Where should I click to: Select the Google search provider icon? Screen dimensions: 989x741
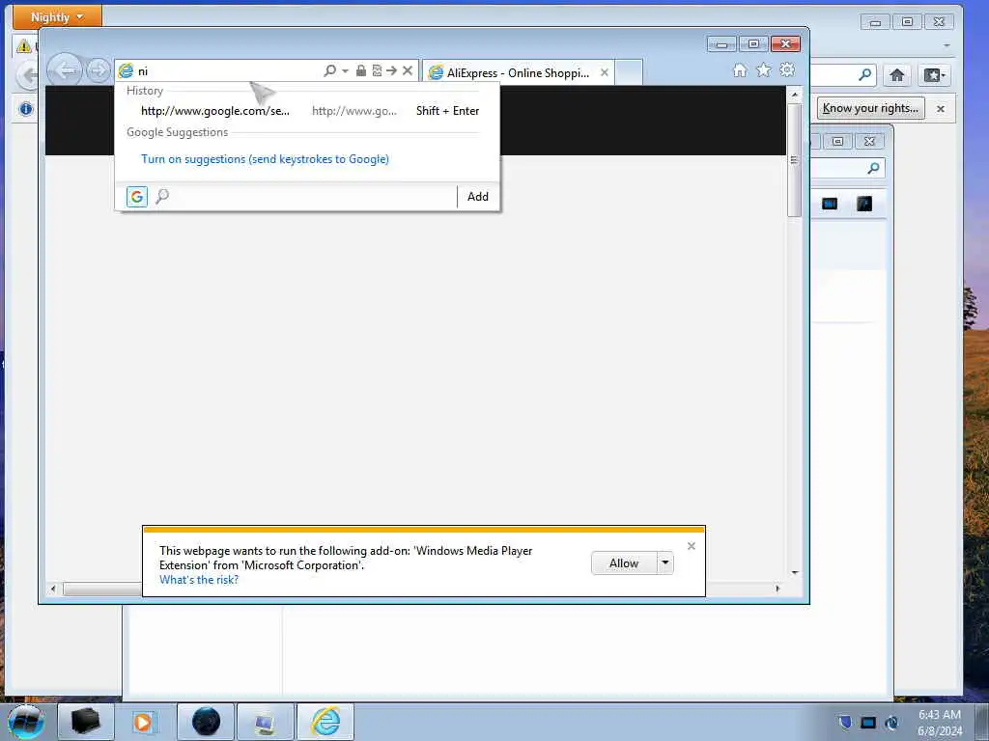point(137,197)
